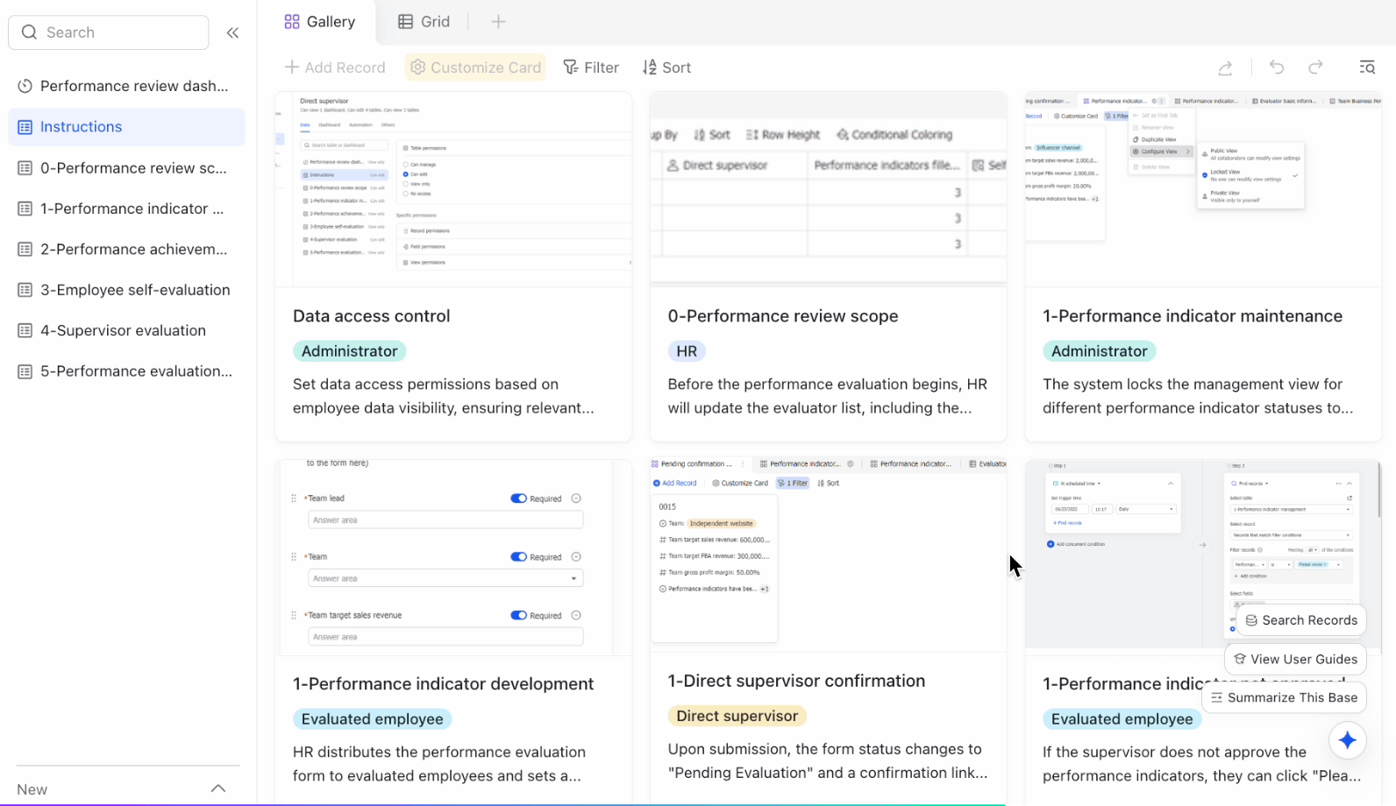Go to 2-Performance achievem... table

point(126,250)
